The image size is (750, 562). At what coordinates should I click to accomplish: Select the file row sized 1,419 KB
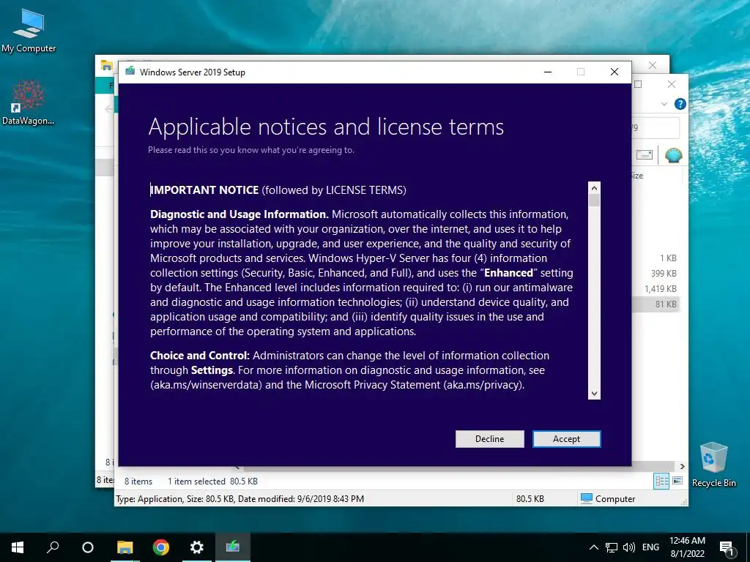point(656,288)
